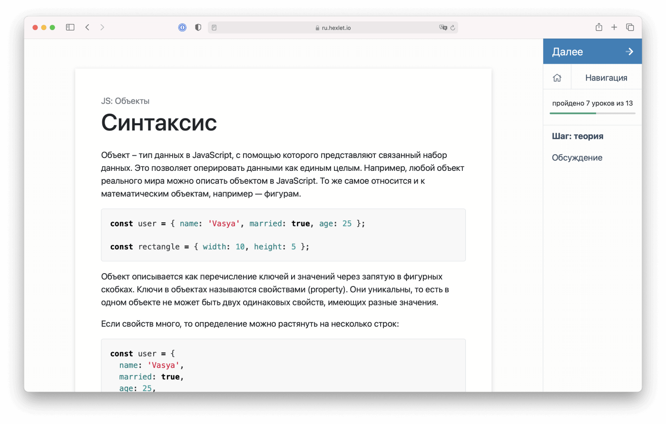Open the Обсуждение section
Screen dimensions: 666x424
pyautogui.click(x=577, y=158)
